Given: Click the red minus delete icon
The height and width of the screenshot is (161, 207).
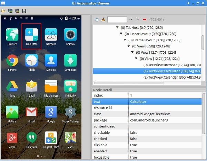Looking at the screenshot, I should pyautogui.click(x=145, y=20).
